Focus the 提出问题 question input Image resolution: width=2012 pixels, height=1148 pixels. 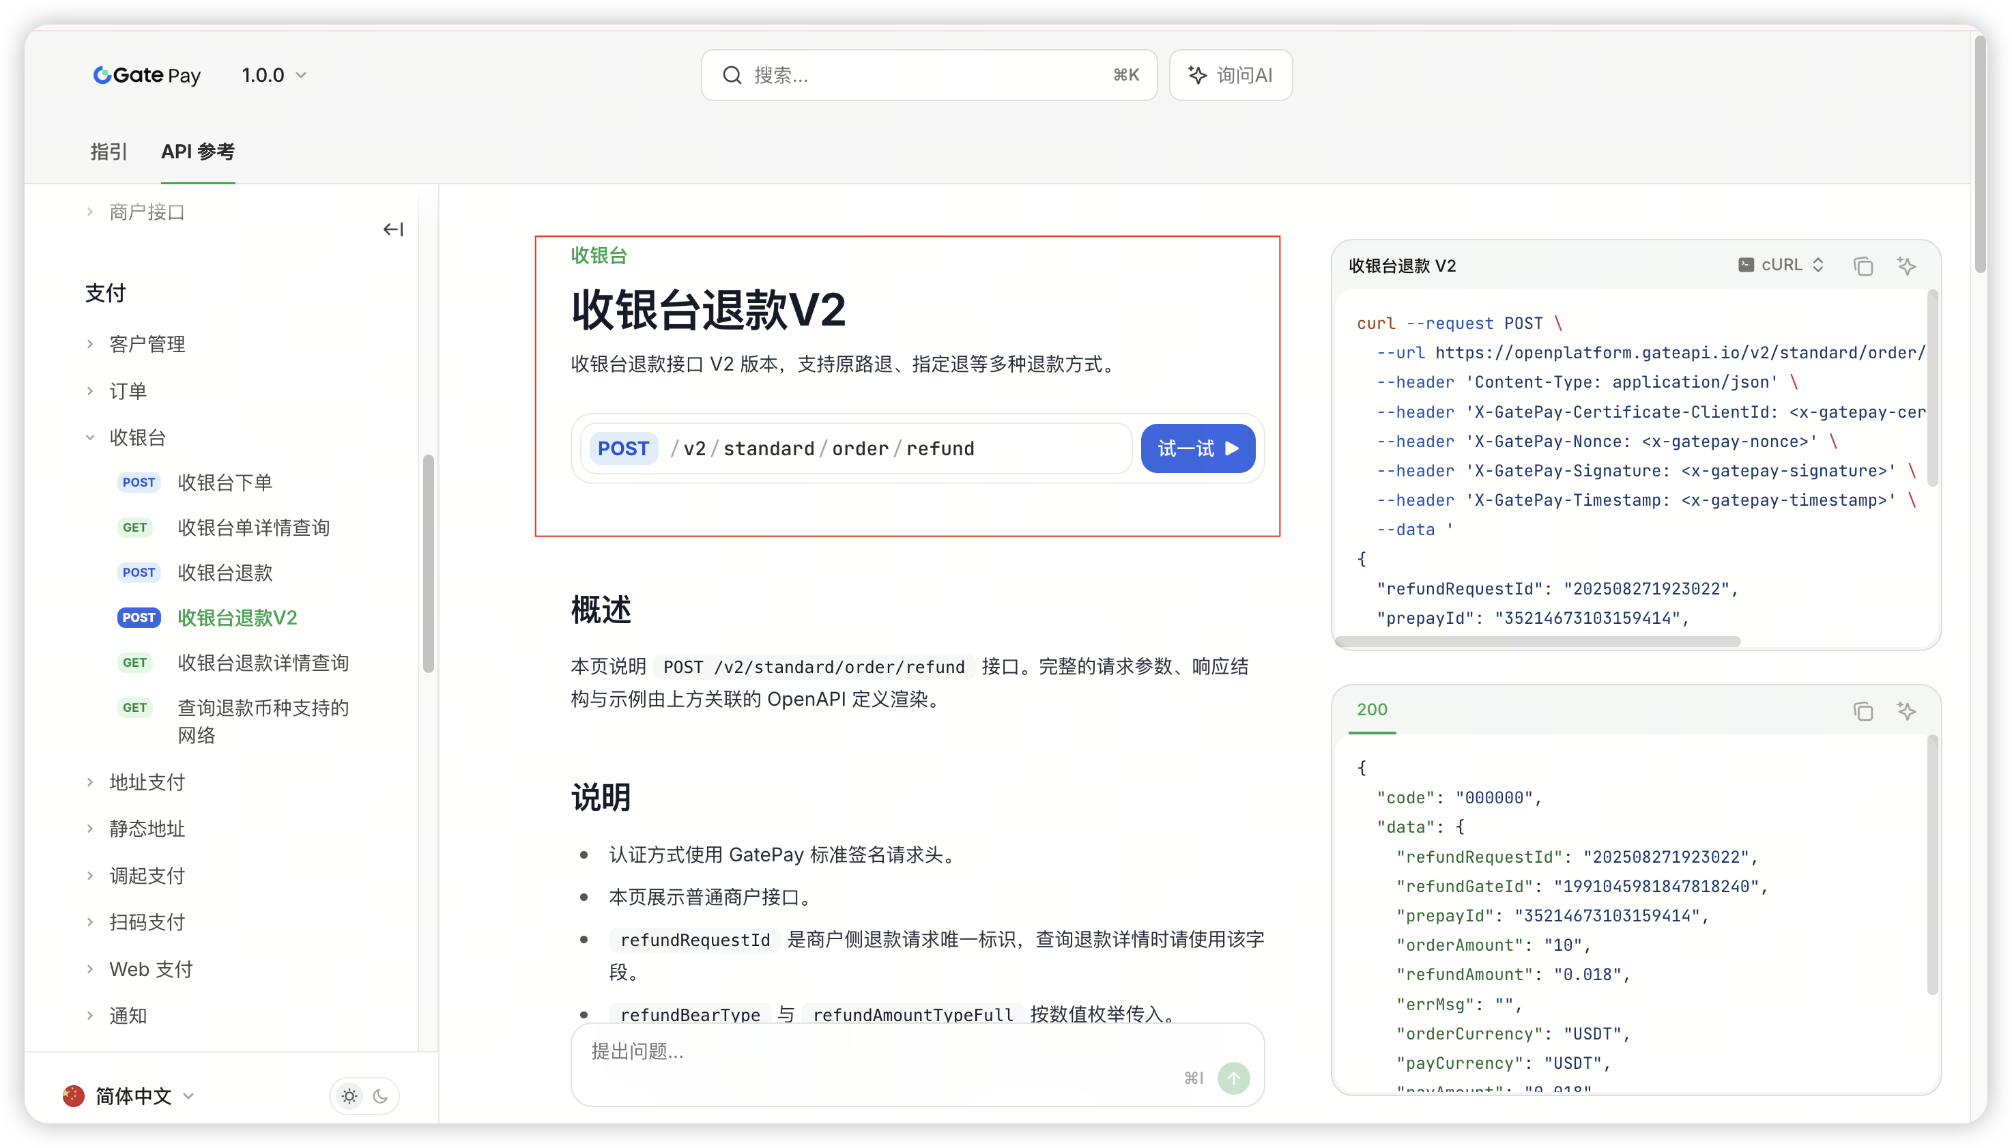tap(918, 1065)
